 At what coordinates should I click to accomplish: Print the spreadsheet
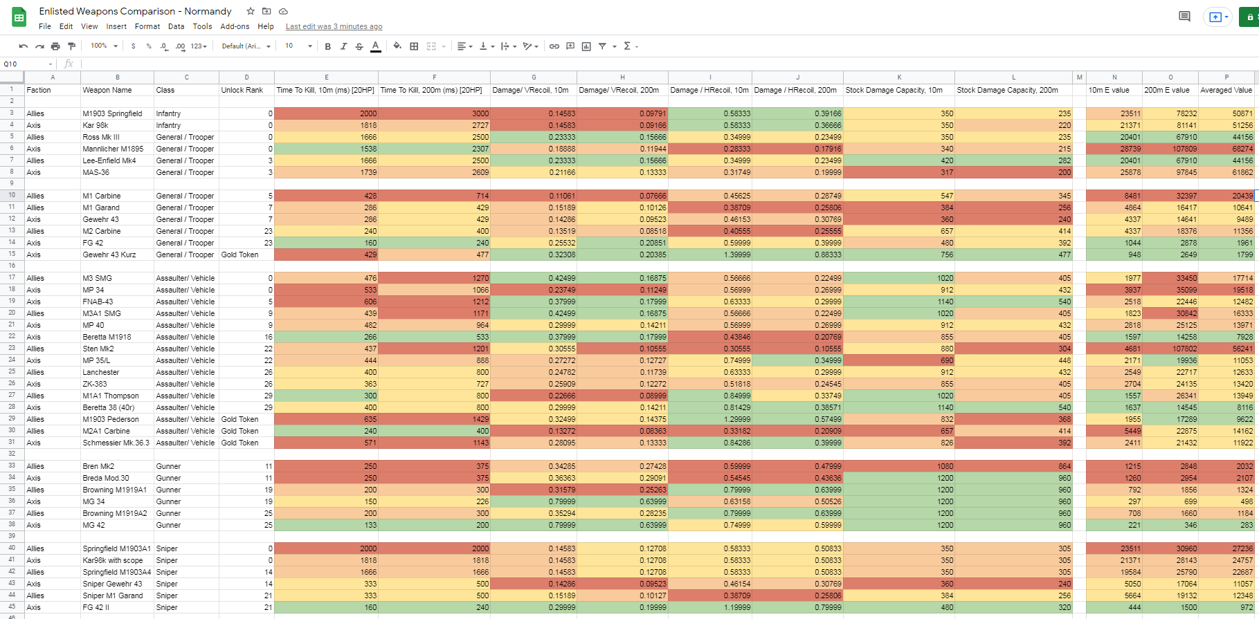(x=55, y=46)
